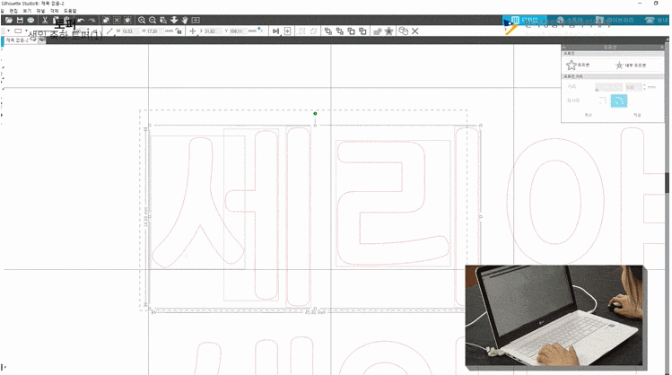This screenshot has height=375, width=672.
Task: Open the Design tab
Action: pos(524,20)
